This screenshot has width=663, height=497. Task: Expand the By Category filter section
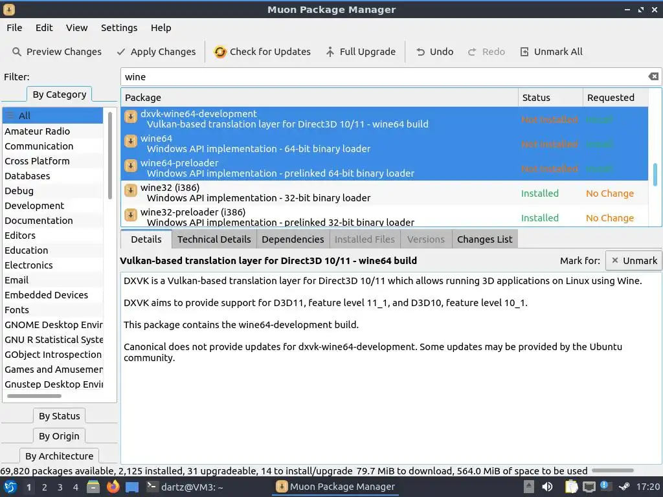60,94
